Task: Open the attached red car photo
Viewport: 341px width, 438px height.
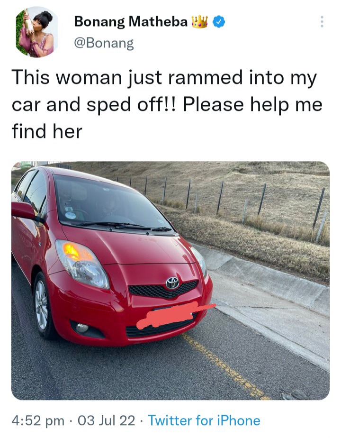Action: (x=170, y=281)
